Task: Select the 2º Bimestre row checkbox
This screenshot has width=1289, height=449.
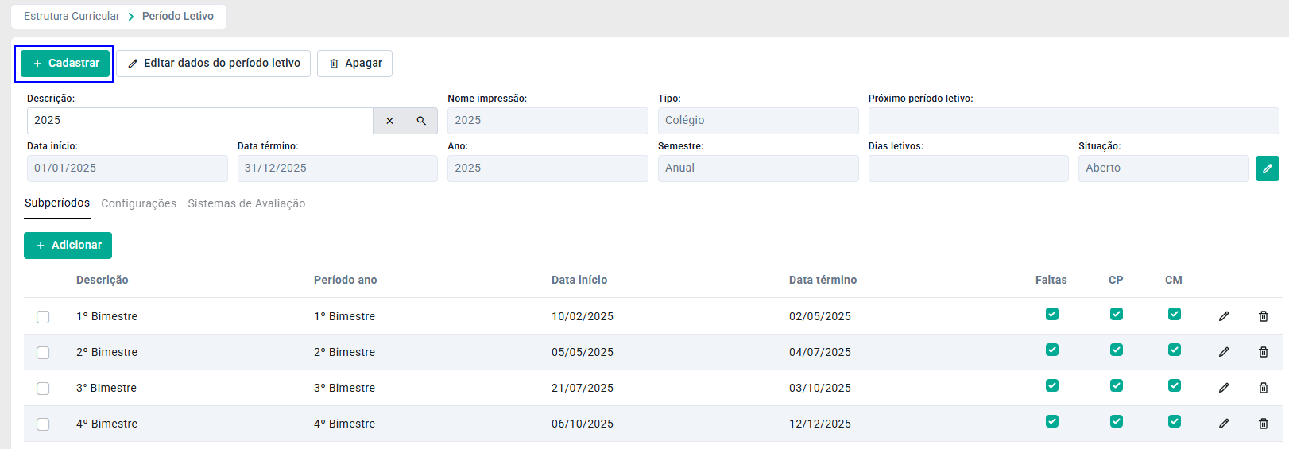Action: coord(43,353)
